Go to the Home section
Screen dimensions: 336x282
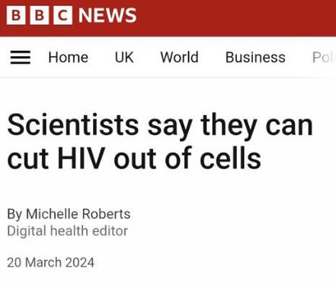click(69, 57)
